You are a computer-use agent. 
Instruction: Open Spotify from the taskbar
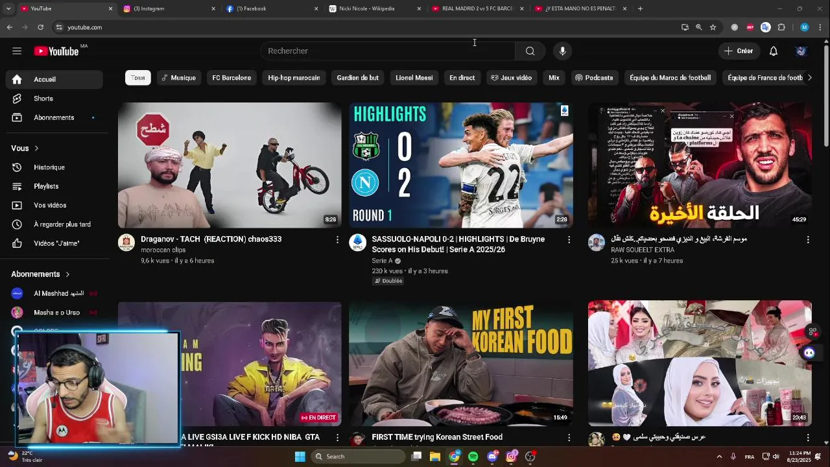473,457
